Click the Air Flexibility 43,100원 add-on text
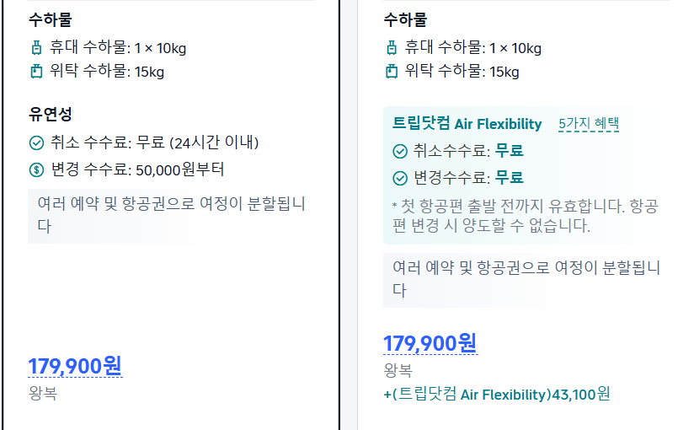Image resolution: width=694 pixels, height=430 pixels. click(497, 394)
